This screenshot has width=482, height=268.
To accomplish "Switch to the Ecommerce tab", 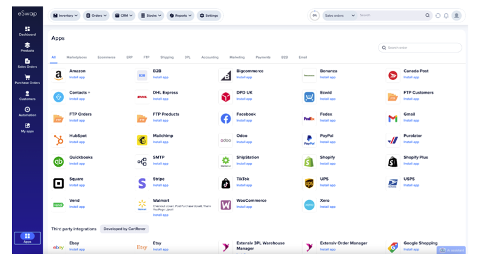I will 106,57.
